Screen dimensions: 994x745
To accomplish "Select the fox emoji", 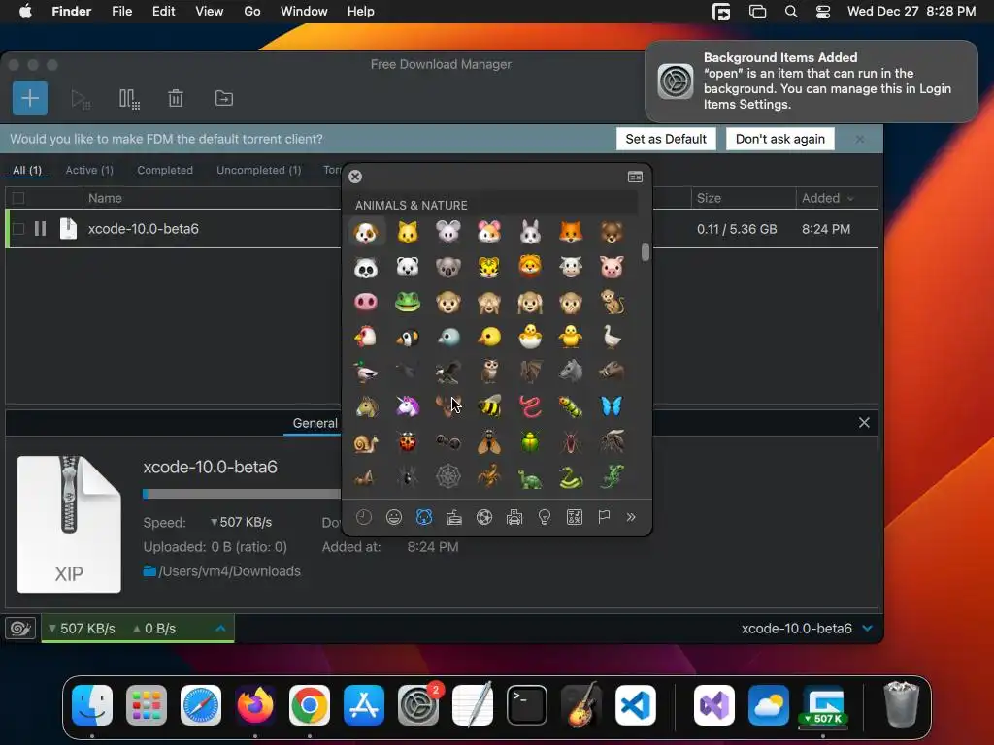I will [x=571, y=233].
